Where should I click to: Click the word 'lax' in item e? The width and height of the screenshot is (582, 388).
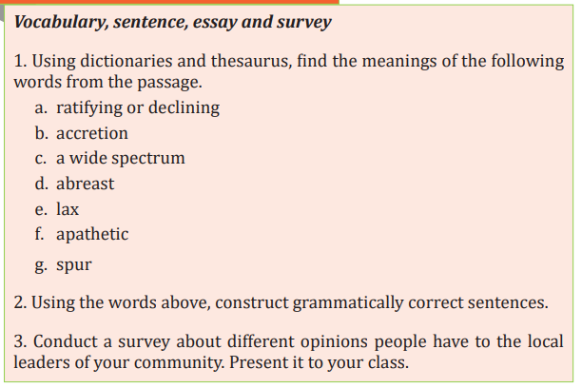coord(68,209)
